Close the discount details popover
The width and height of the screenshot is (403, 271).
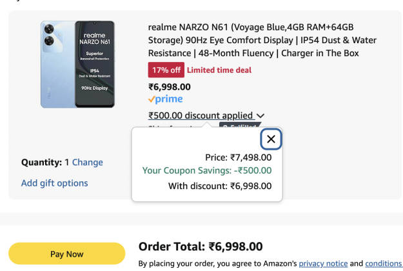point(271,139)
